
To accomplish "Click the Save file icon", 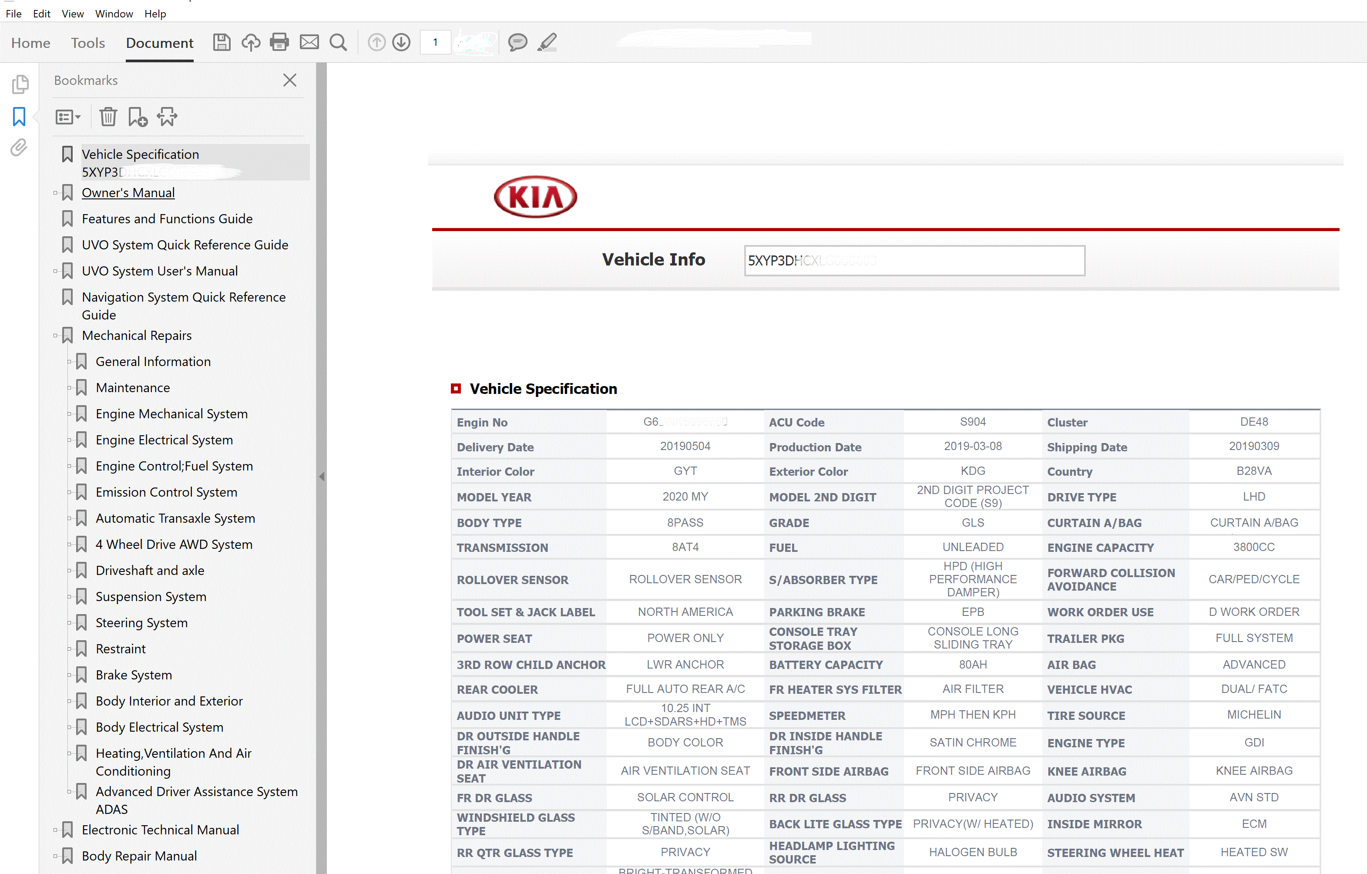I will pos(222,43).
